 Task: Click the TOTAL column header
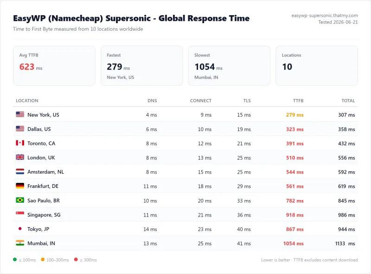click(x=348, y=100)
